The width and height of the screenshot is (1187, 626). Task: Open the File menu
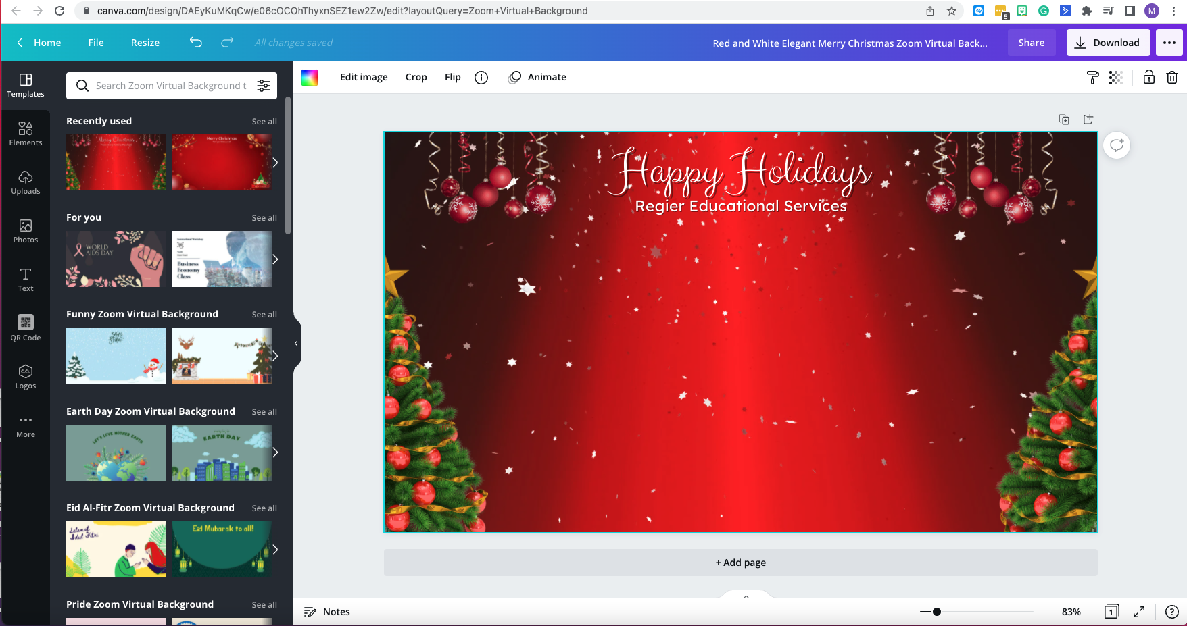[96, 43]
